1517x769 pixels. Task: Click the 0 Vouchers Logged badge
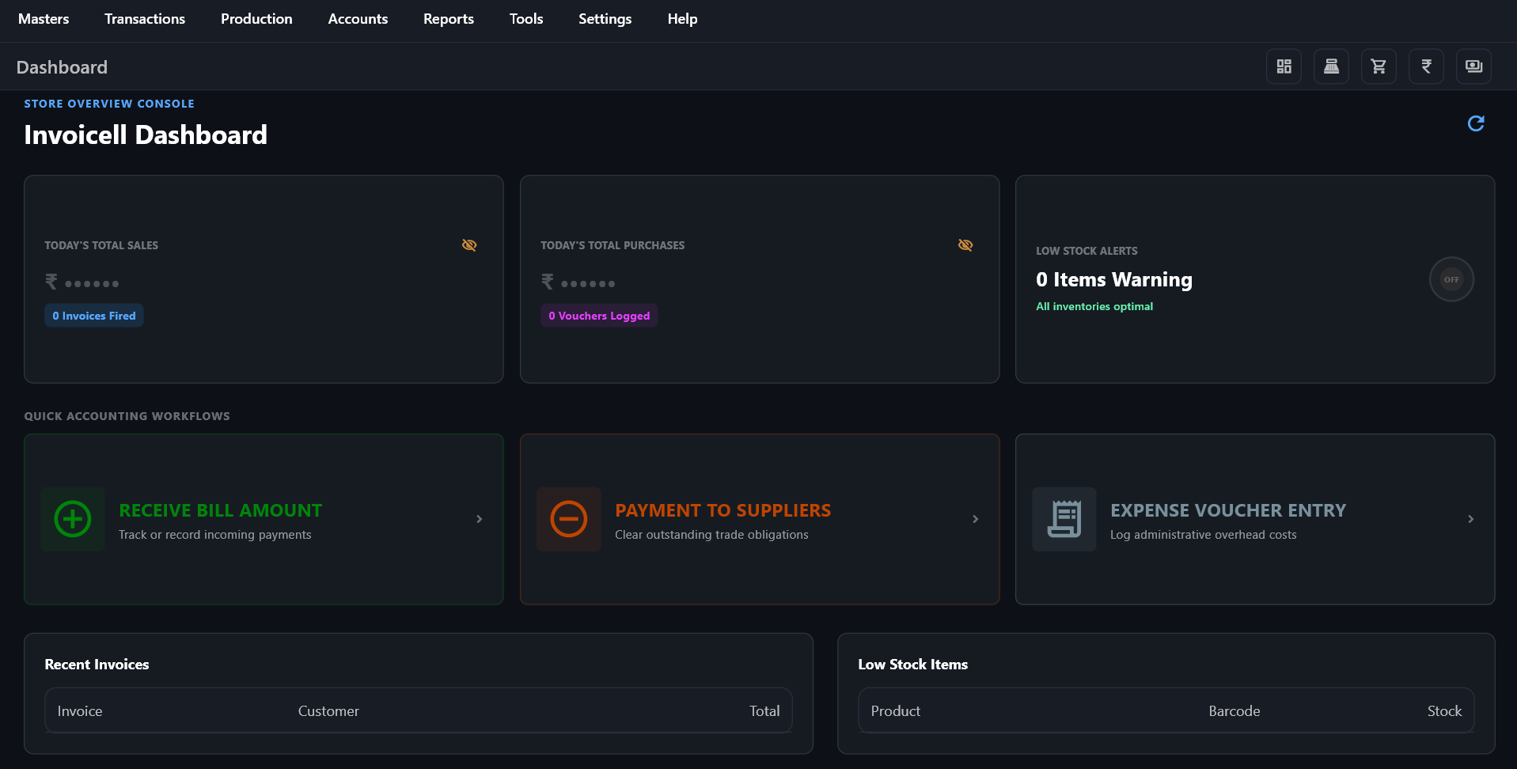[x=599, y=316]
